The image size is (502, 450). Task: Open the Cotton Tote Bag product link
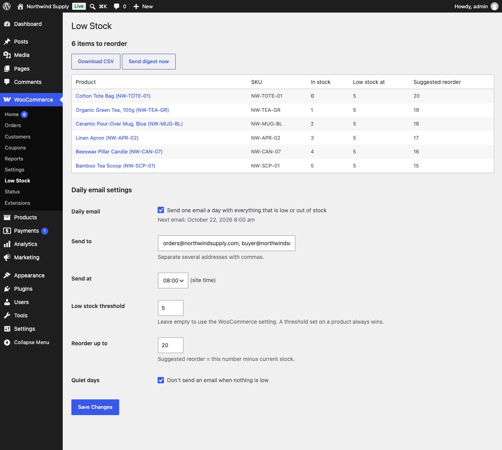113,96
